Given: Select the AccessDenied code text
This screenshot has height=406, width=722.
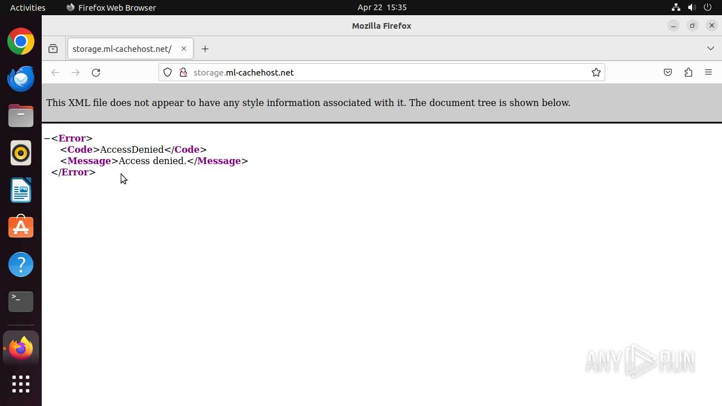Looking at the screenshot, I should click(132, 149).
